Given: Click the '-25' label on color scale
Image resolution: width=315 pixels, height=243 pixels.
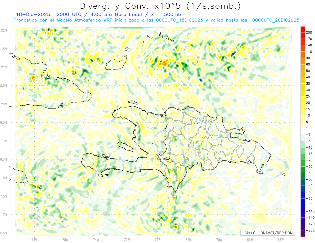Looking at the screenshot, I should click(309, 166).
